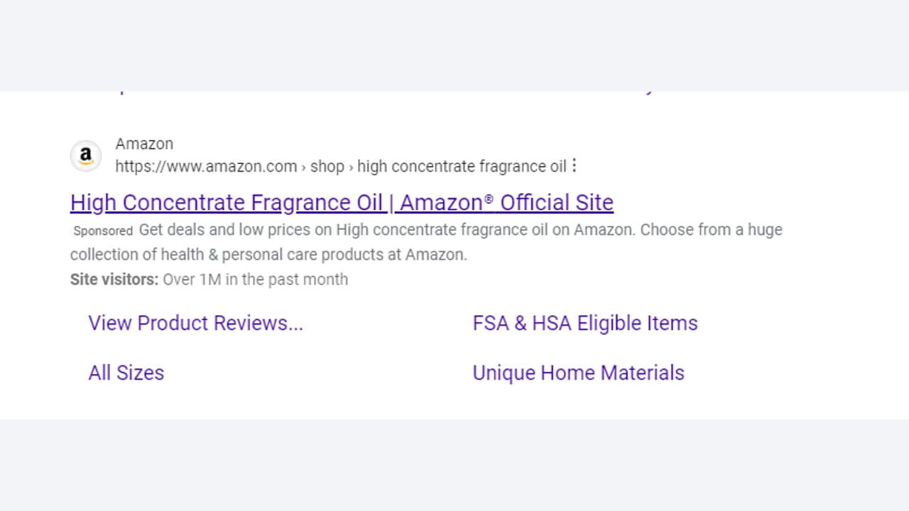909x511 pixels.
Task: Click the Amazon logo favicon
Action: (x=86, y=155)
